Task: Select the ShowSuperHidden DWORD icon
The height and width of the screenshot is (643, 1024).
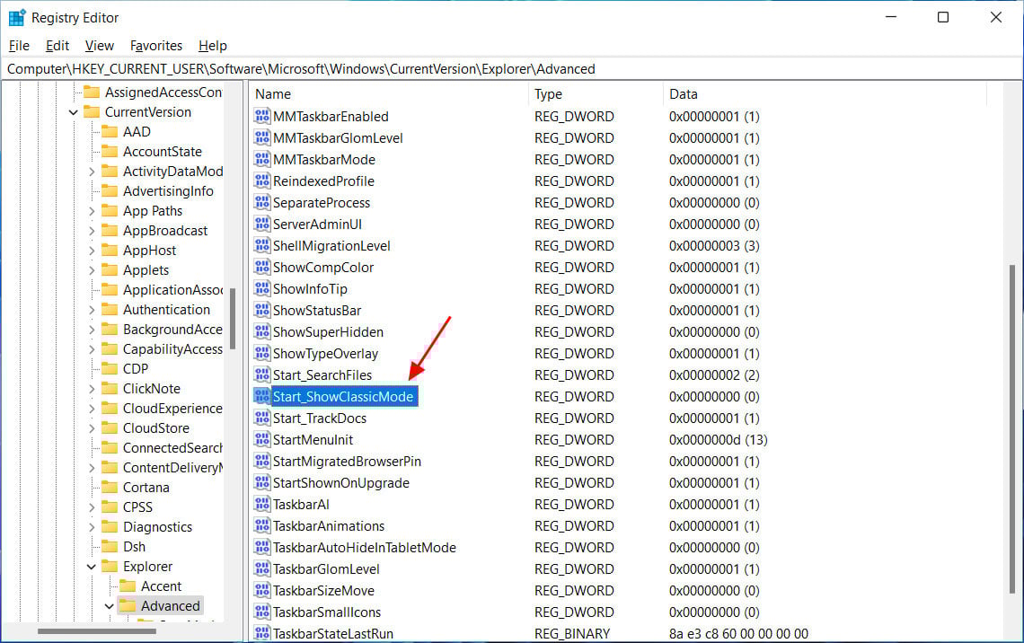Action: (x=262, y=331)
